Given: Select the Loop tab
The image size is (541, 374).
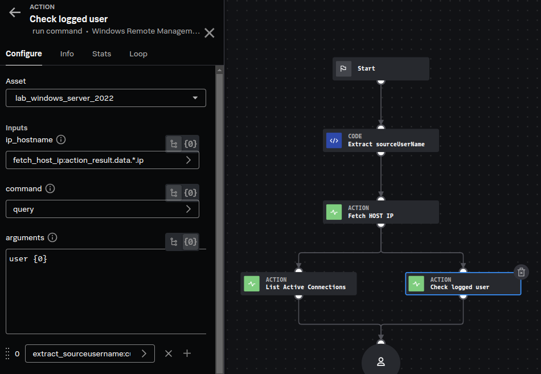Looking at the screenshot, I should pos(138,54).
